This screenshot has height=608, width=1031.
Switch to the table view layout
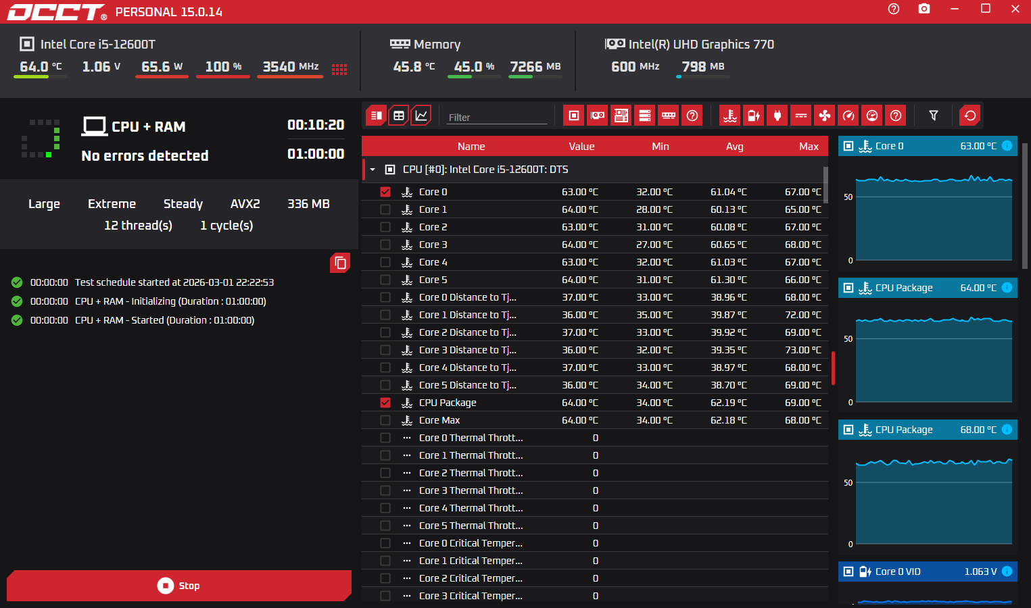pos(399,116)
